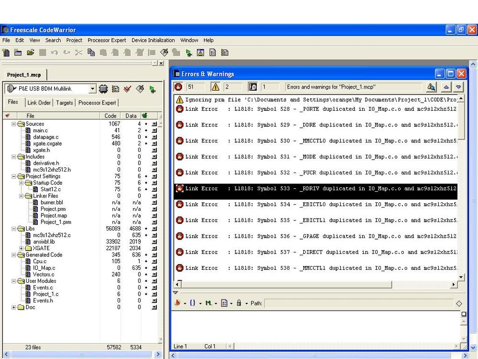This screenshot has width=478, height=359.
Task: Open the Device Initialization menu
Action: 153,40
